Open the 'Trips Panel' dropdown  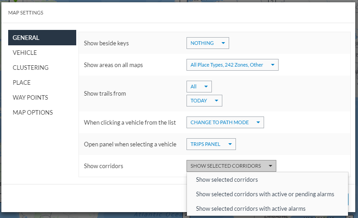pos(211,144)
